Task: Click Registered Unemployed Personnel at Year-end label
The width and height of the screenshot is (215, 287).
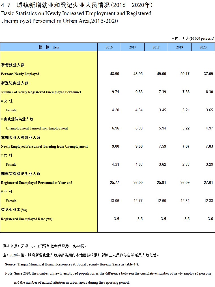Action: 36,183
